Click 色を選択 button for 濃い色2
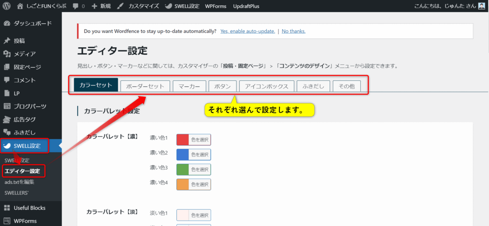Screen dimensions: 489x226 (x=200, y=154)
